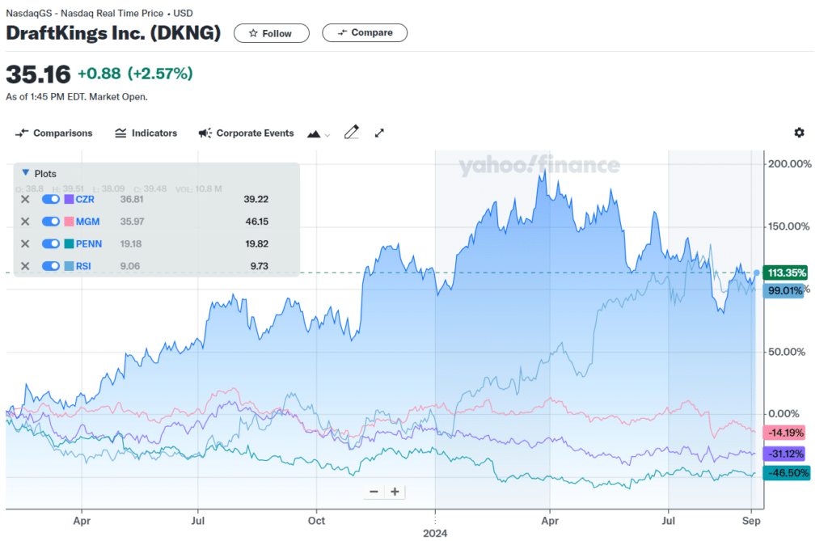Click the teal PENN color swatch
Image resolution: width=828 pixels, height=541 pixels.
(x=69, y=243)
